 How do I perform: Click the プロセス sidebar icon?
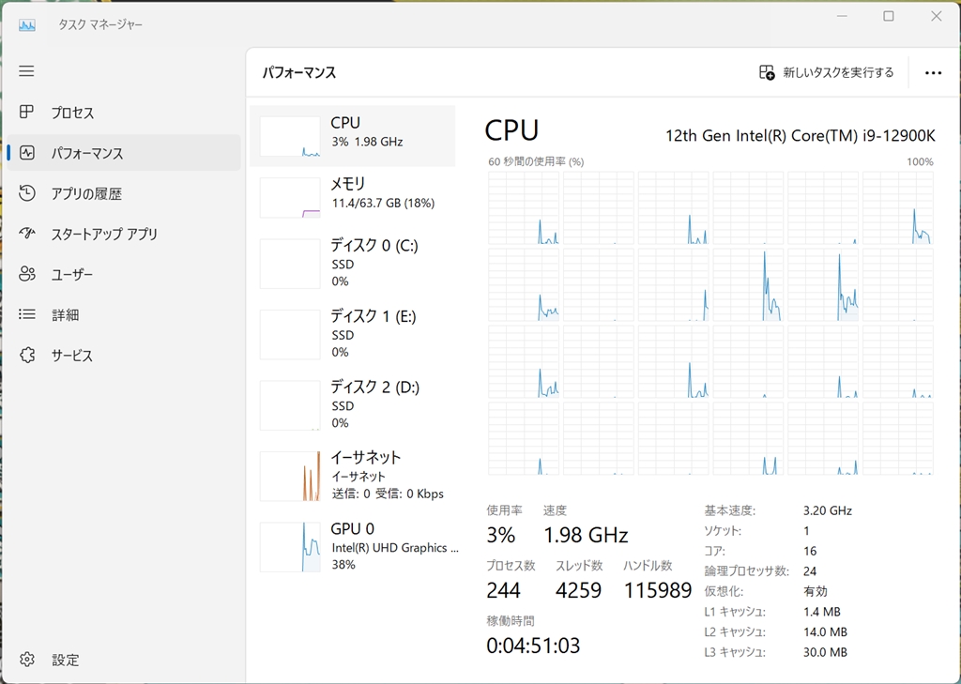coord(26,112)
